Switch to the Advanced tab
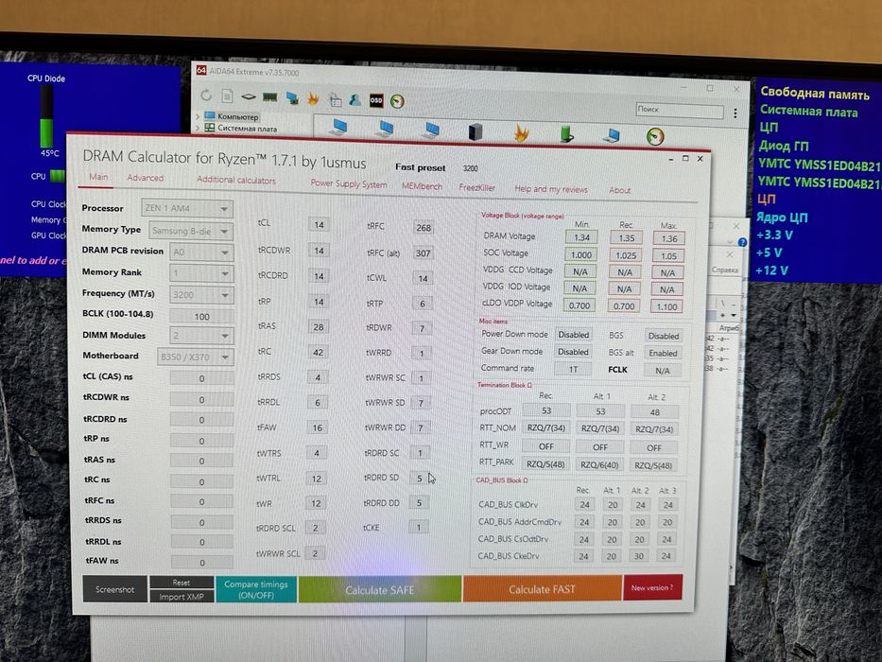The width and height of the screenshot is (882, 662). [x=146, y=178]
